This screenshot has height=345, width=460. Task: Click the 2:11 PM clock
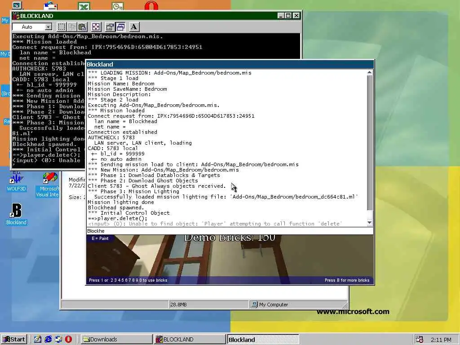[441, 340]
